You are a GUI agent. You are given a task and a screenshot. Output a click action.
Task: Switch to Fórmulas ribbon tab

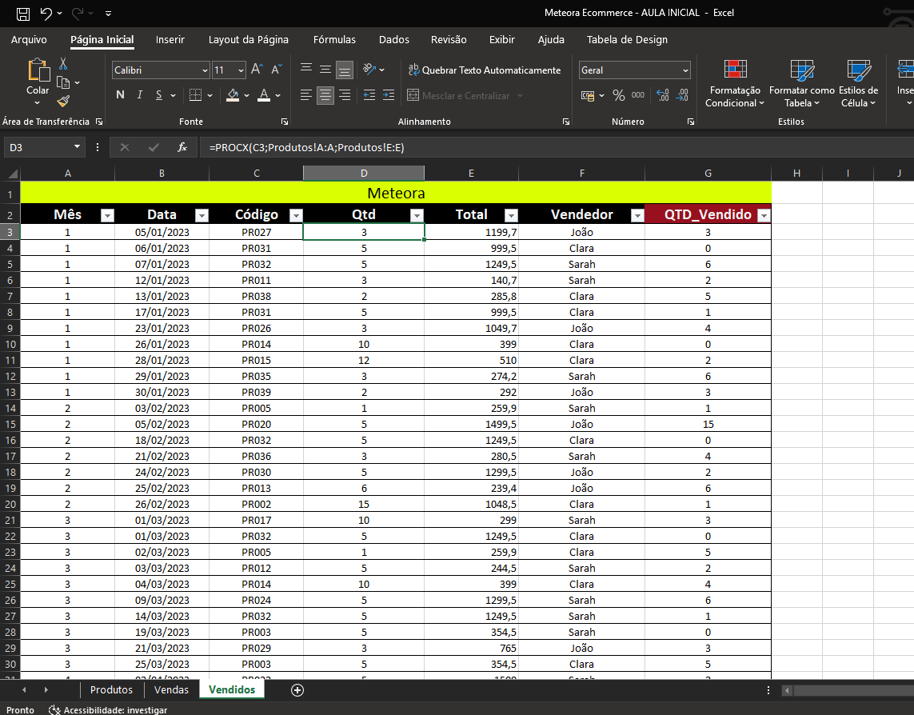(334, 40)
